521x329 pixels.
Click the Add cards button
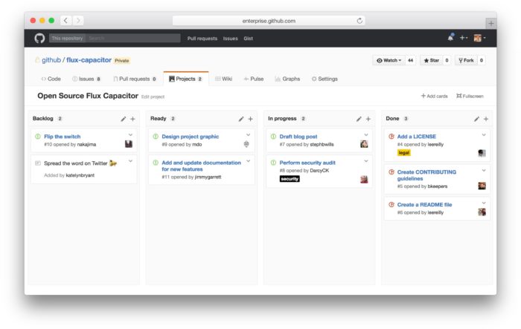434,96
